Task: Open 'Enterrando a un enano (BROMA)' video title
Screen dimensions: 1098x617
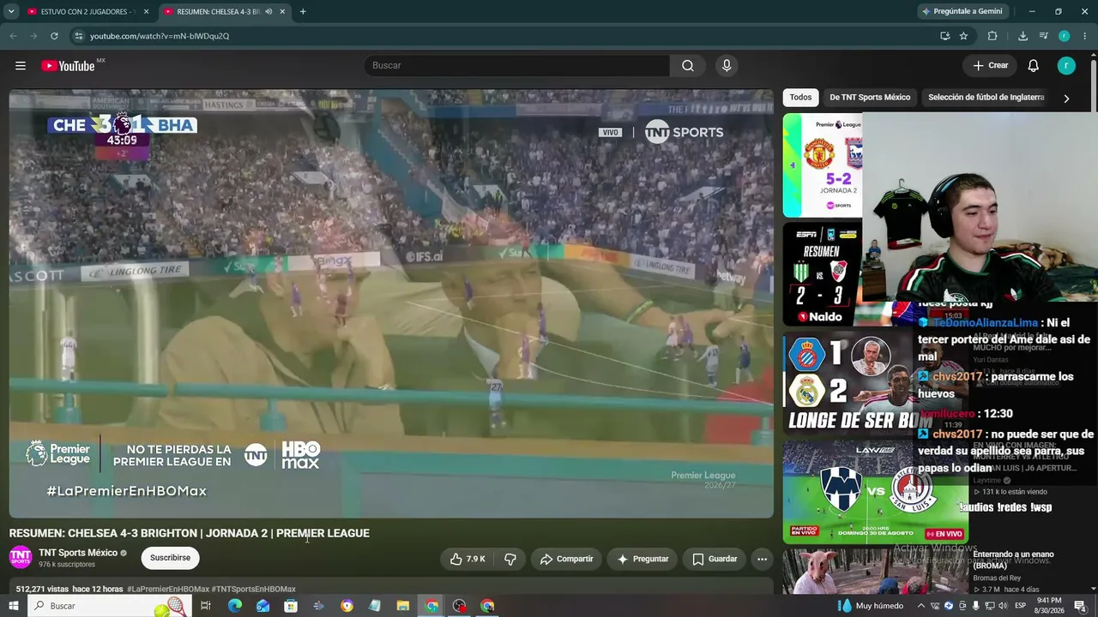Action: 1011,560
